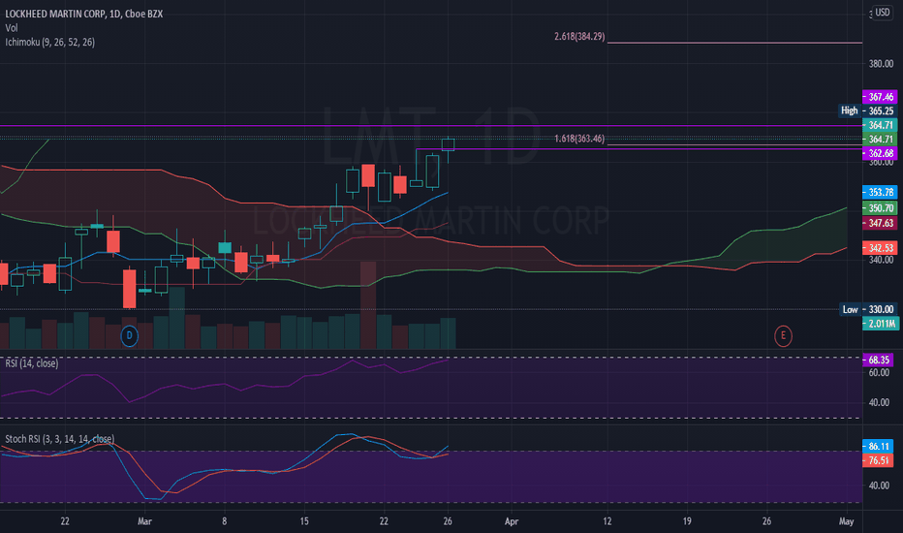Click the 2.618 Fibonacci extension line
This screenshot has width=903, height=533.
734,43
